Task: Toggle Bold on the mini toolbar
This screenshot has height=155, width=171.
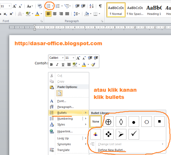Action: click(51, 65)
